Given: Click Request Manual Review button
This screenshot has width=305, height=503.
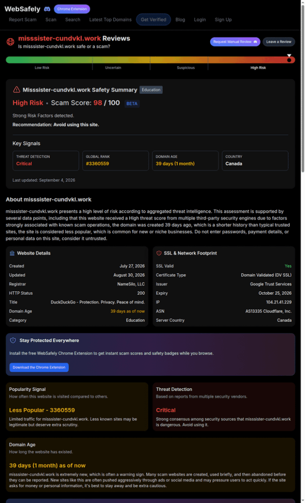Looking at the screenshot, I should (x=235, y=42).
